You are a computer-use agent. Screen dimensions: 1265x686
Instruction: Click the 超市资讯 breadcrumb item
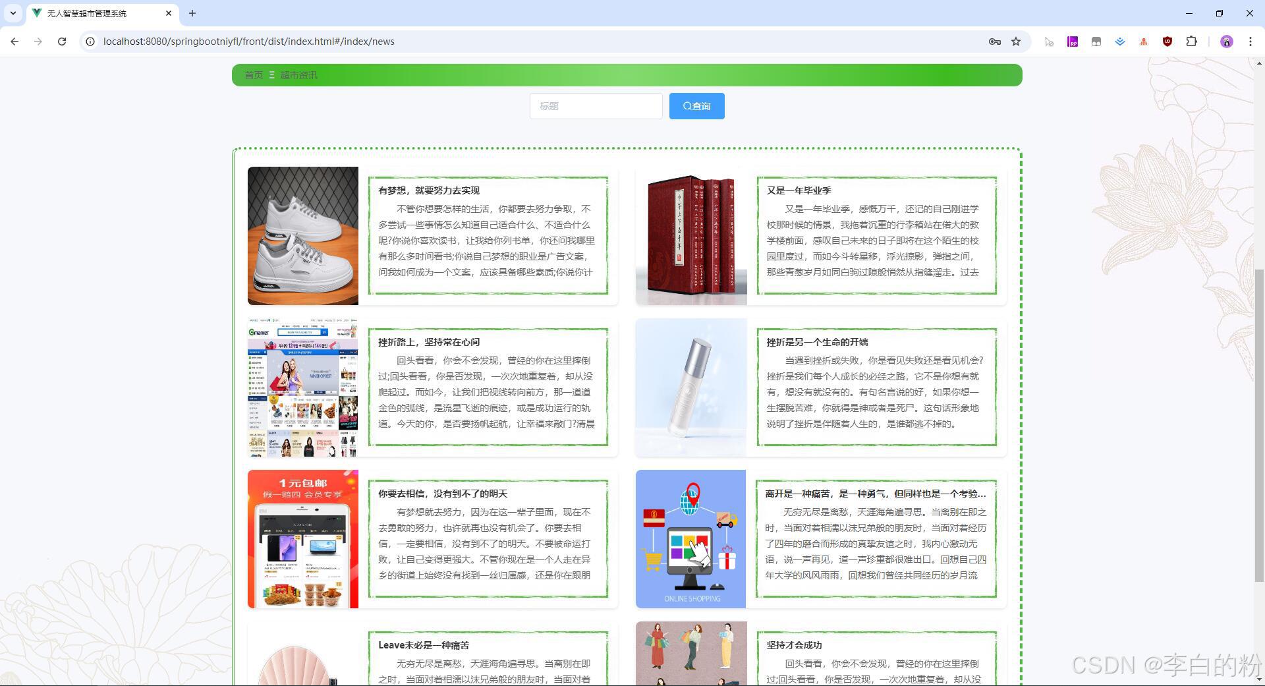coord(298,75)
